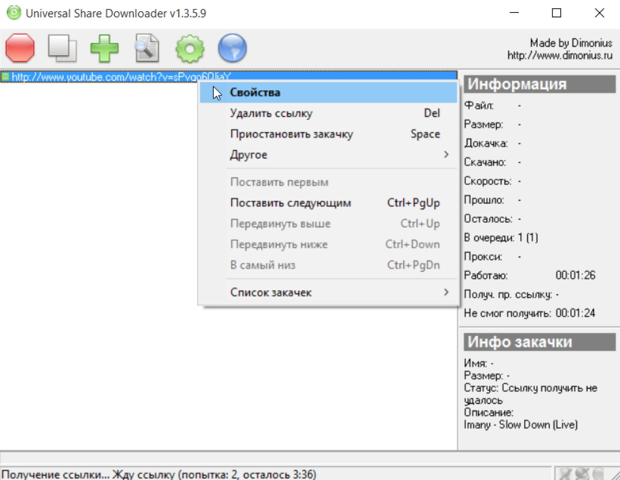This screenshot has height=480, width=620.
Task: Click Не смог получить value 00:01:24
Action: pos(575,313)
